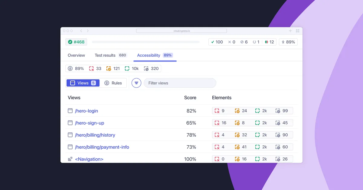Click the grey 320 ignored elements icon
The height and width of the screenshot is (190, 363).
(146, 68)
